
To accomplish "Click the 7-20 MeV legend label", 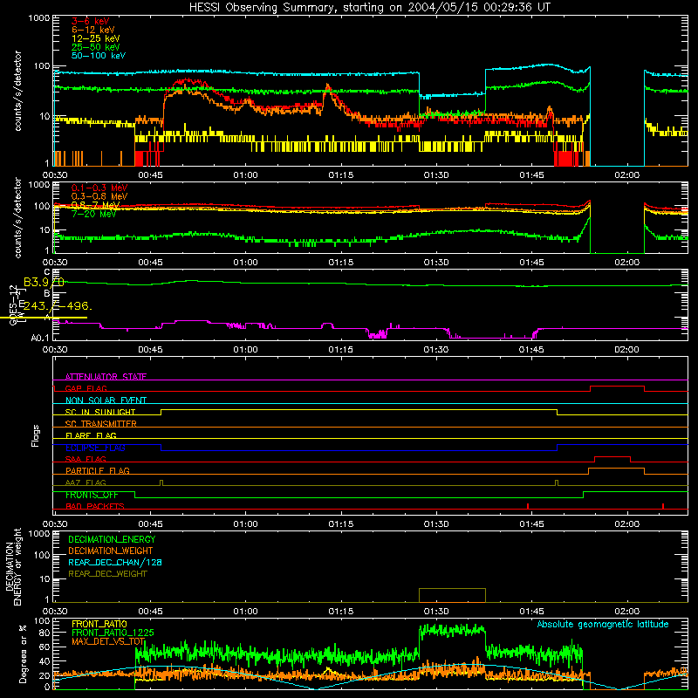I will click(x=93, y=214).
